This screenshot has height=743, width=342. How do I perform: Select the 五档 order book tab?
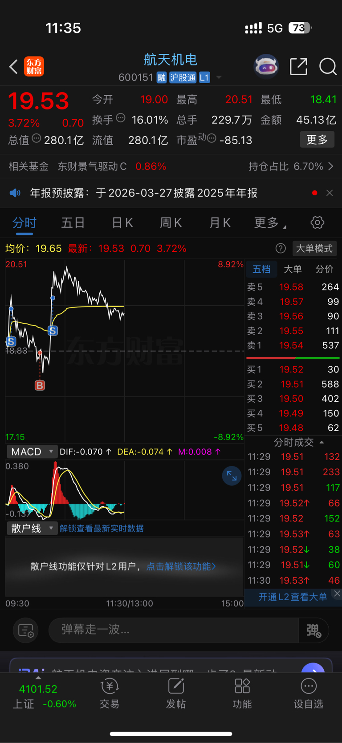(261, 269)
